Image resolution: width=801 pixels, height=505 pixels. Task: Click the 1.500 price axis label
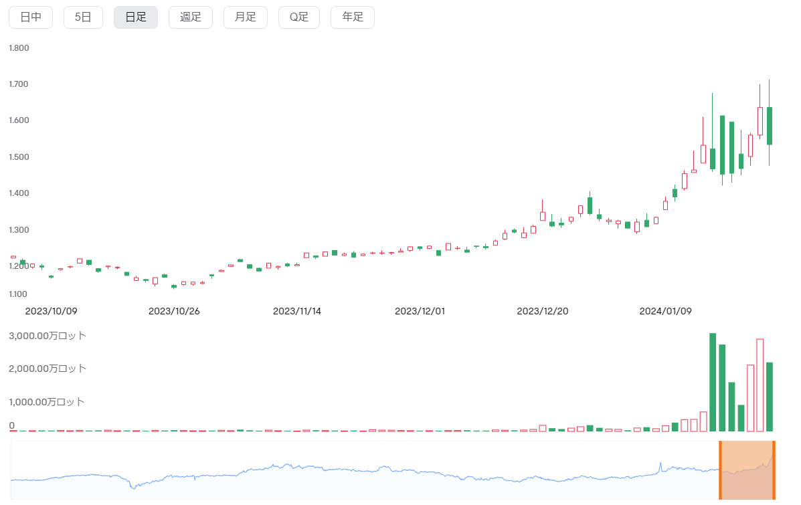click(x=19, y=157)
